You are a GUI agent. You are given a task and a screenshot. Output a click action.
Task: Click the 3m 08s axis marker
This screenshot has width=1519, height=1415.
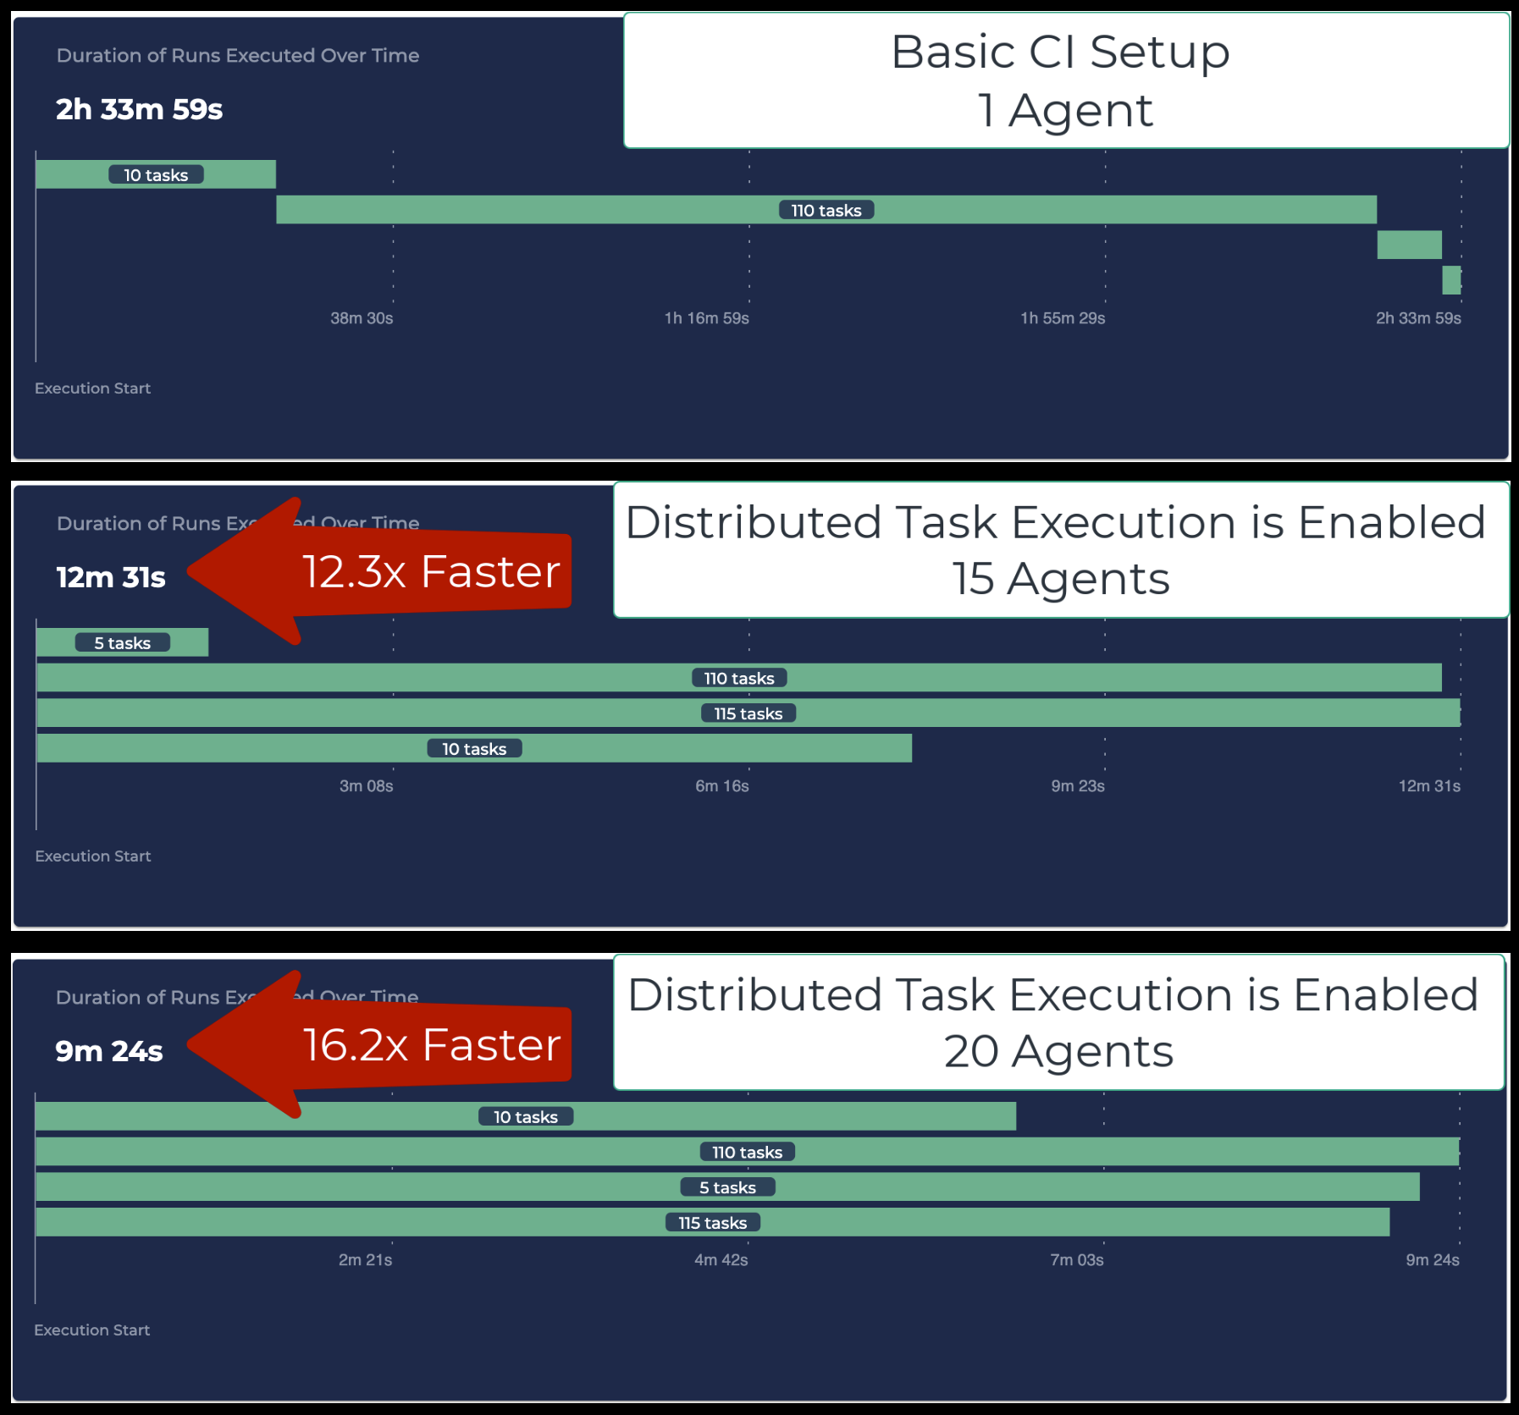click(366, 786)
